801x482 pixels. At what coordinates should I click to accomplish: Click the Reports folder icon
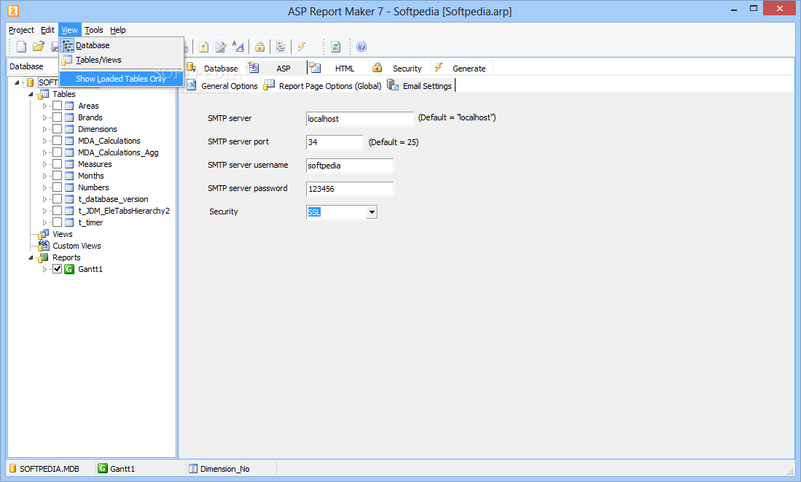44,257
